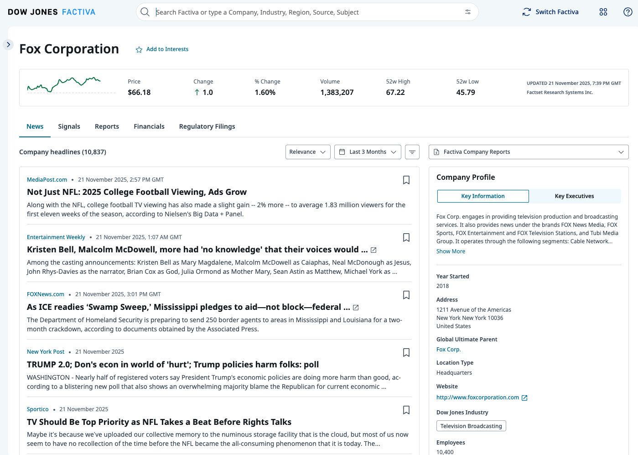Expand the Factiva Company Reports dropdown
This screenshot has height=455, width=638.
tap(529, 152)
